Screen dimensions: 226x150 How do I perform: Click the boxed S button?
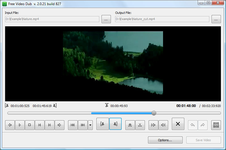(216, 125)
